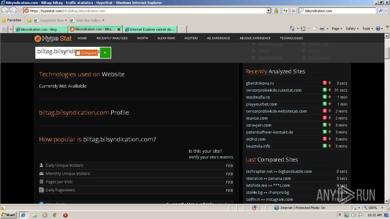Click the Internet Explorer forward arrow
Viewport: 390px width, 219px height.
(x=13, y=11)
